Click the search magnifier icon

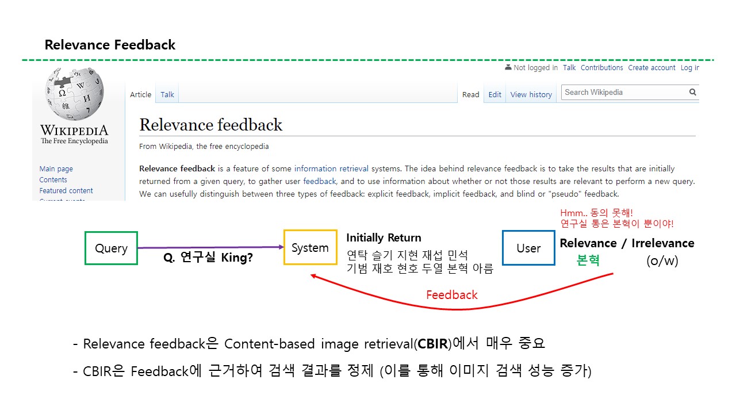point(693,92)
